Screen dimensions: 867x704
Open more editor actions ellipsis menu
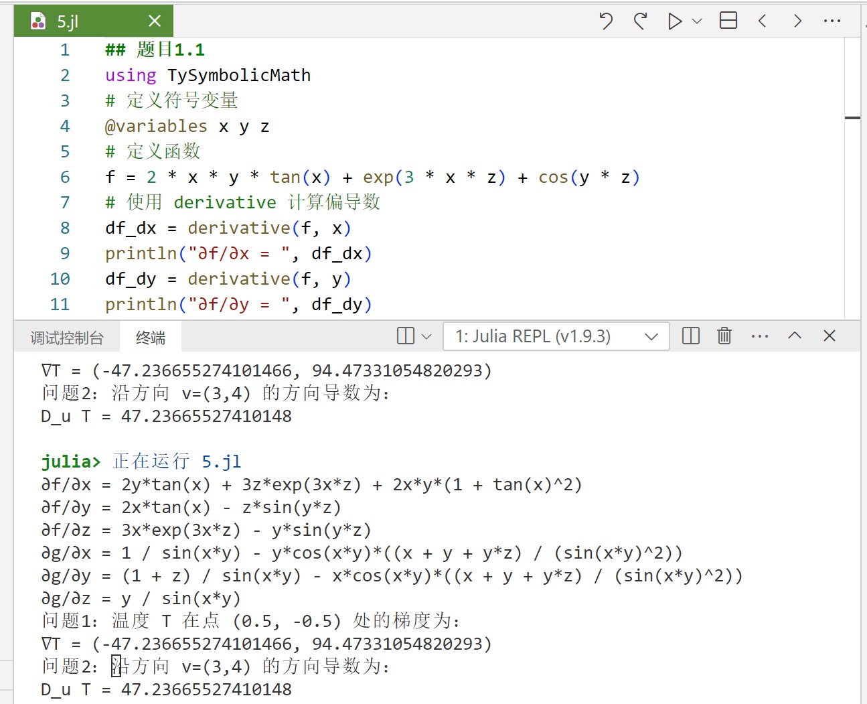coord(832,21)
